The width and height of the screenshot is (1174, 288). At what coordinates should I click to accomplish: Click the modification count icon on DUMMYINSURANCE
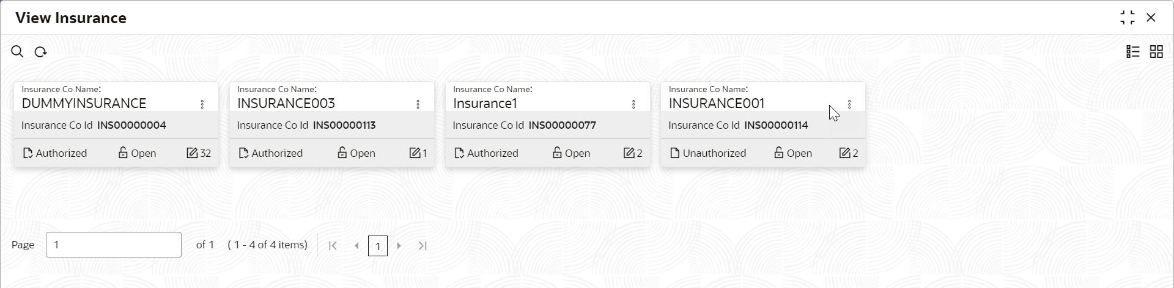click(x=192, y=153)
